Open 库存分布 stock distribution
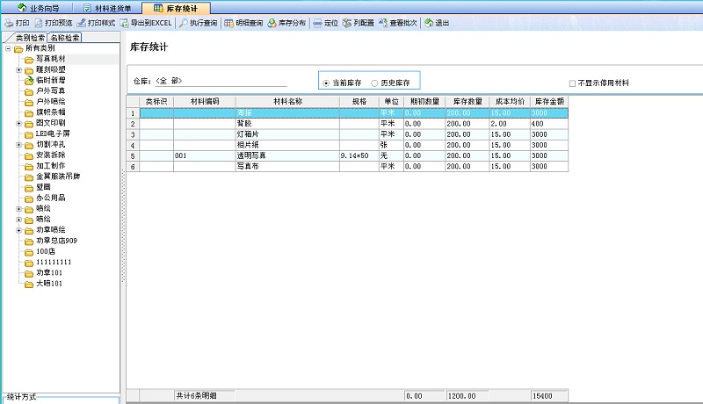The width and height of the screenshot is (703, 404). 286,23
